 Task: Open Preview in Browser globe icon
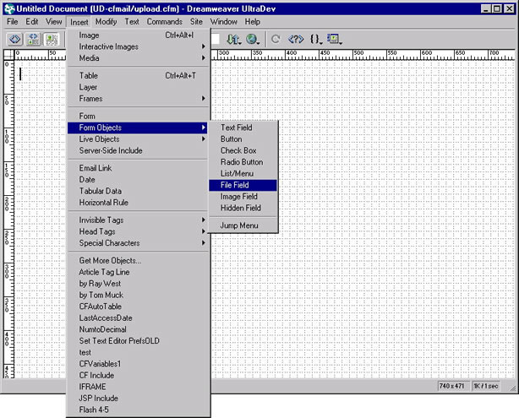(253, 40)
